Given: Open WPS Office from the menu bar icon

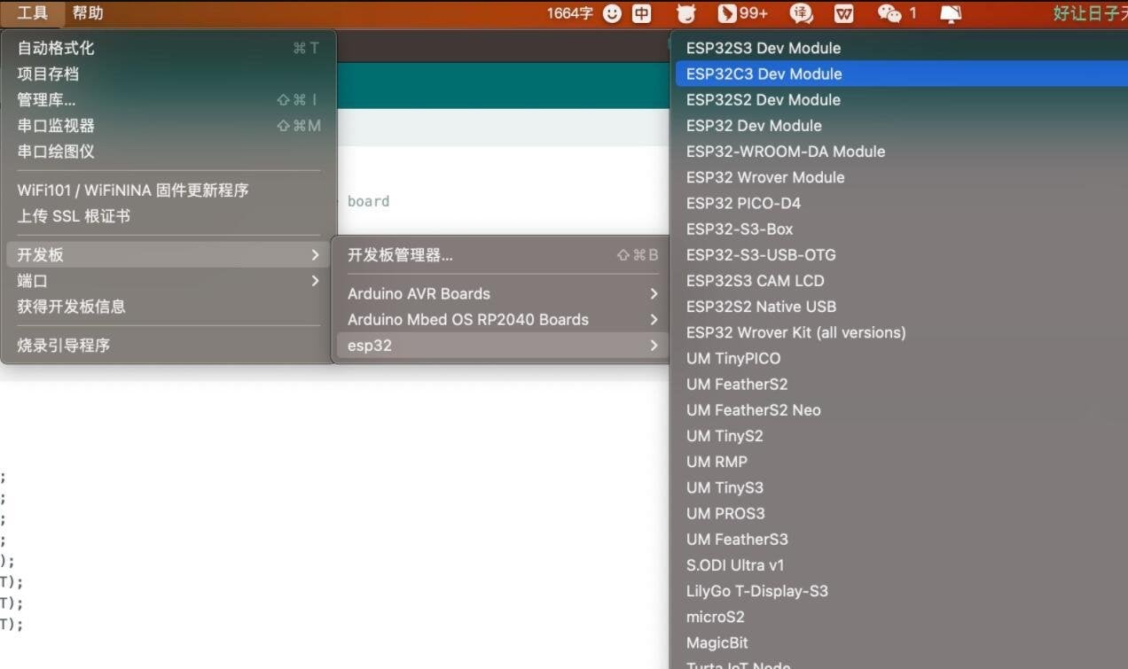Looking at the screenshot, I should pos(843,13).
